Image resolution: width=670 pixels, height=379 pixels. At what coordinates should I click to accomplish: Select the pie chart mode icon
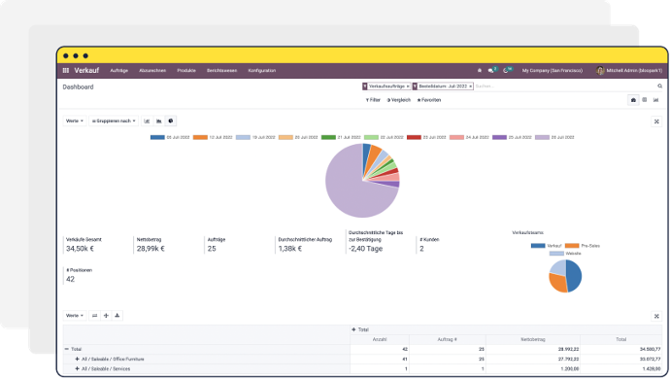click(171, 121)
